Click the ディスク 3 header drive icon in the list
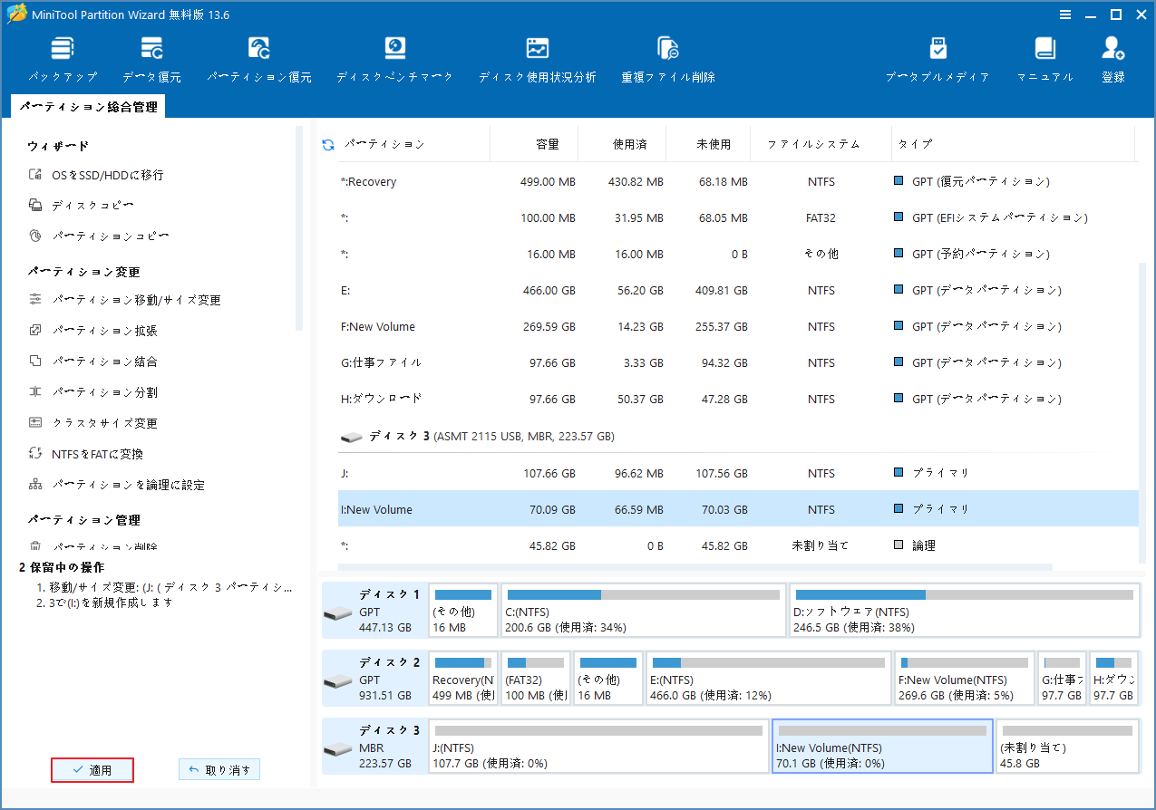Image resolution: width=1156 pixels, height=810 pixels. click(351, 437)
